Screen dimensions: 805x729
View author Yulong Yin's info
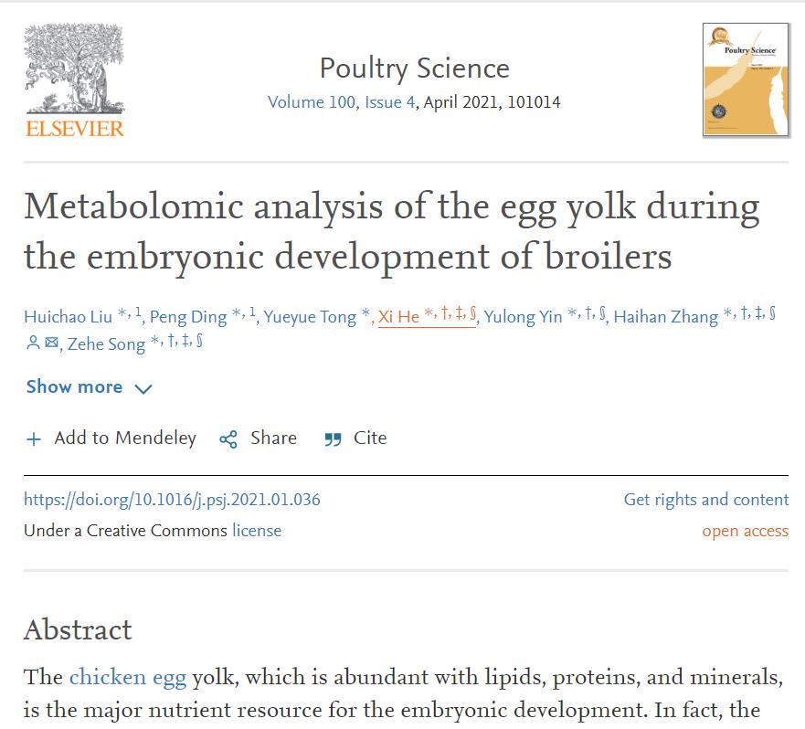[523, 317]
